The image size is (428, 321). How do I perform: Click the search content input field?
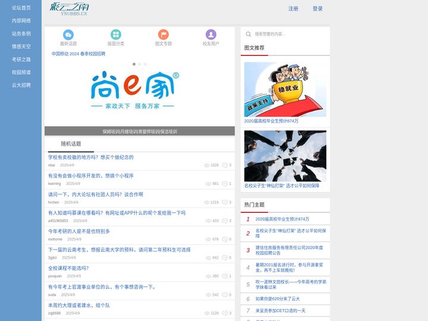click(x=291, y=34)
